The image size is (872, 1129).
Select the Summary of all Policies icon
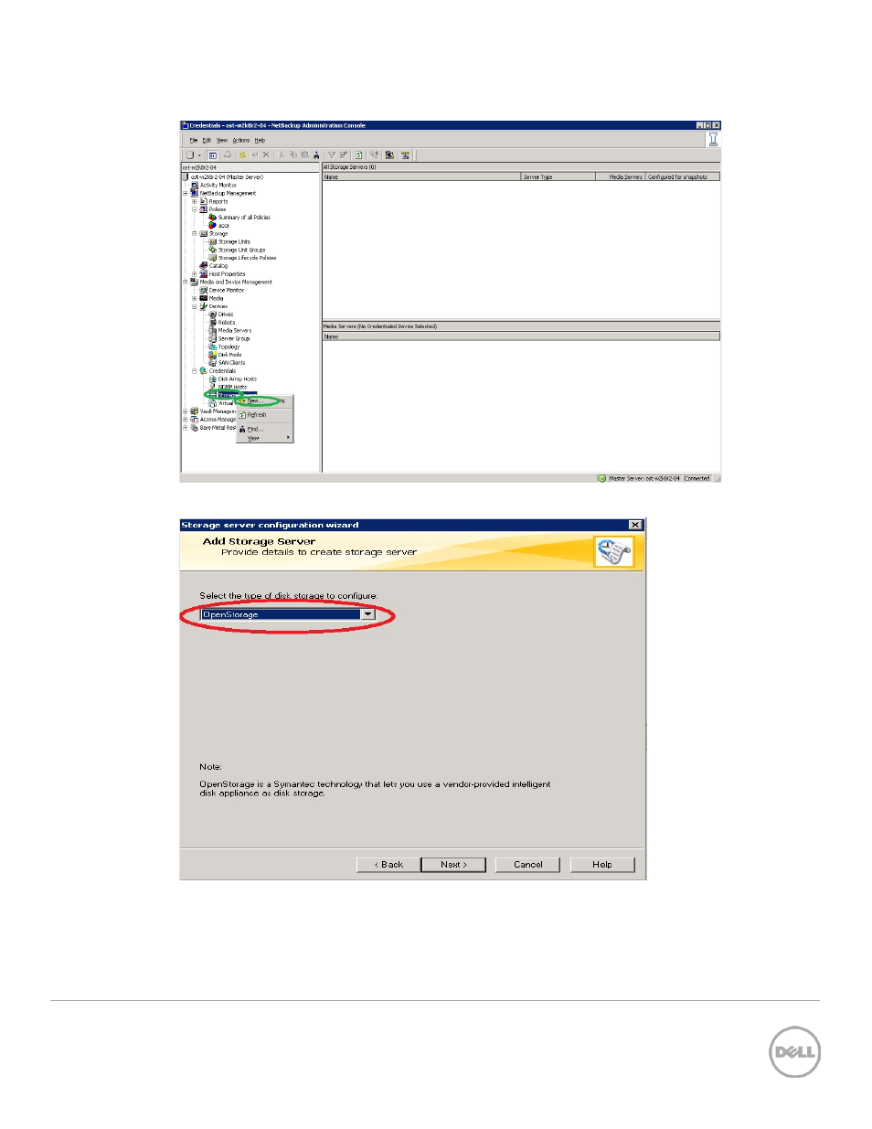point(212,218)
